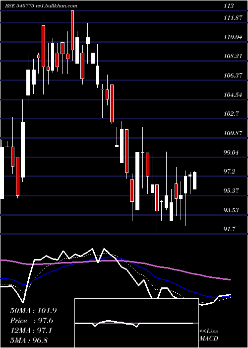This screenshot has height=348, width=248.
Task: Click the 97.2 price axis label
Action: pyautogui.click(x=230, y=172)
